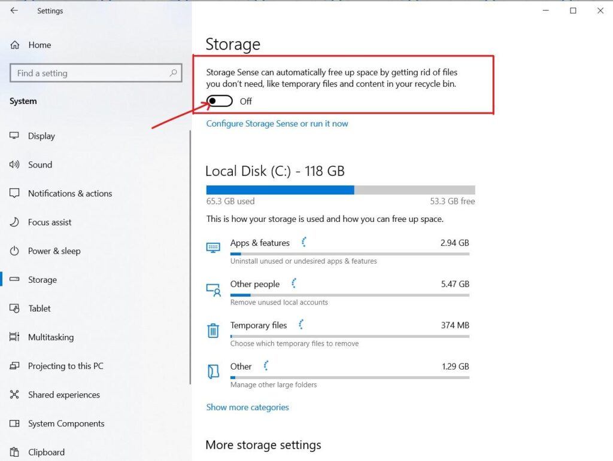Click the Apps & features keyboard icon
613x461 pixels.
coord(213,248)
